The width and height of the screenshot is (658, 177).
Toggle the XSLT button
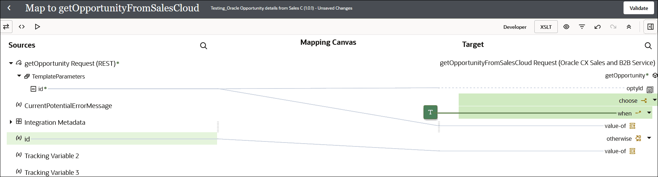click(x=546, y=27)
